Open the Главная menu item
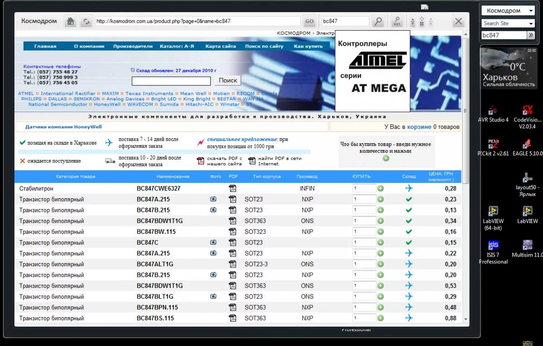 point(45,46)
